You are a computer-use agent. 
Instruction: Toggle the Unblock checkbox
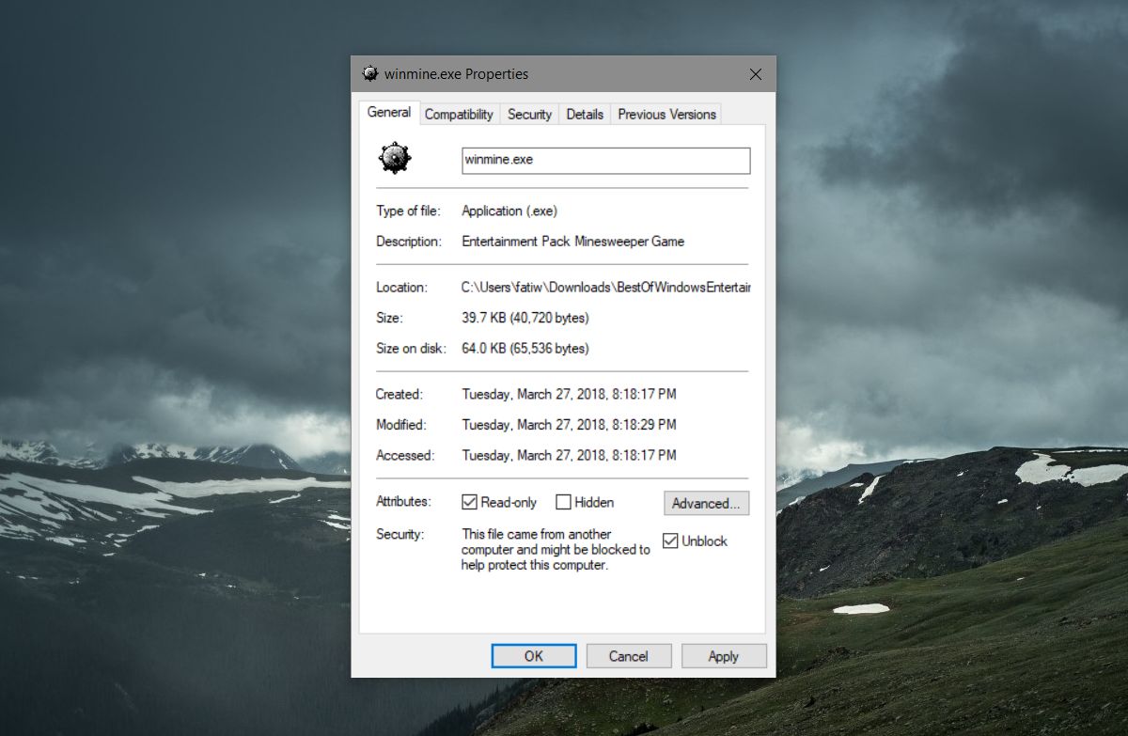click(x=670, y=540)
